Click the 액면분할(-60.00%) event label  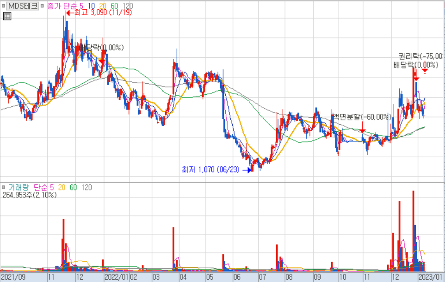(362, 117)
